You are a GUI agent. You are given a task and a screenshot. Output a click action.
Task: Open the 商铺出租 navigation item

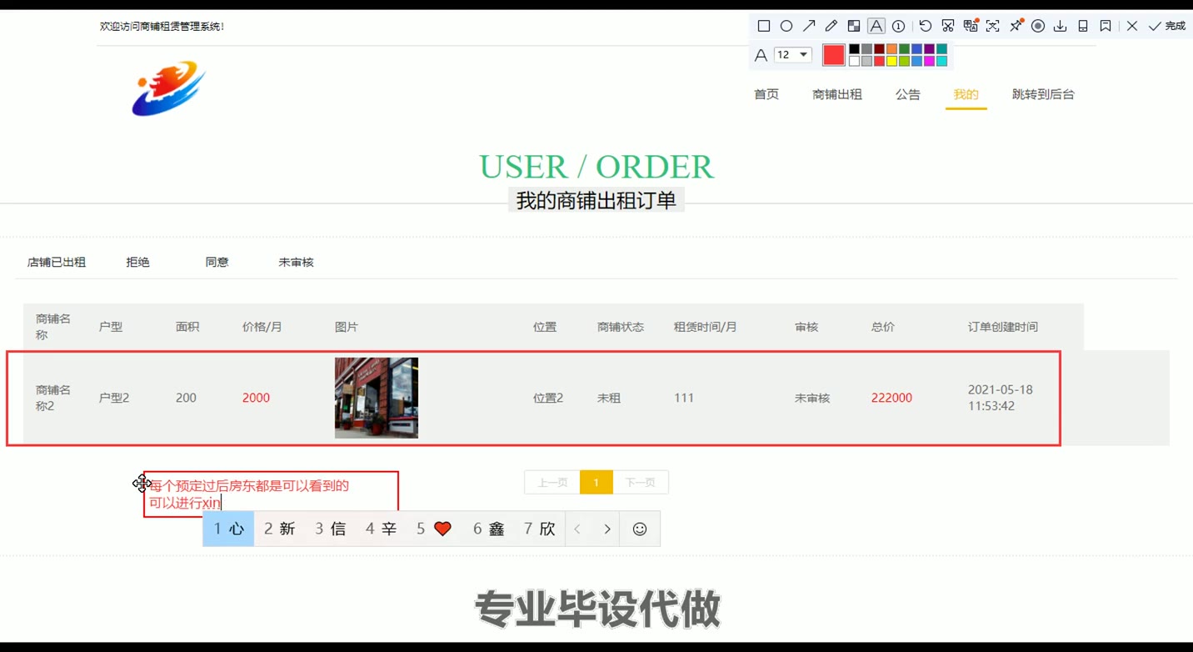tap(837, 94)
